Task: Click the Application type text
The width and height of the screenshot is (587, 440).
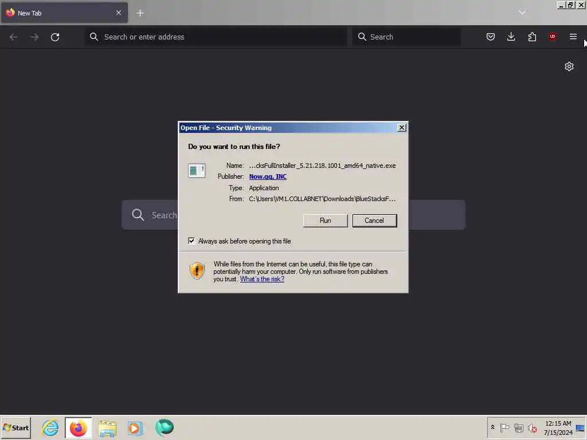Action: (x=264, y=188)
